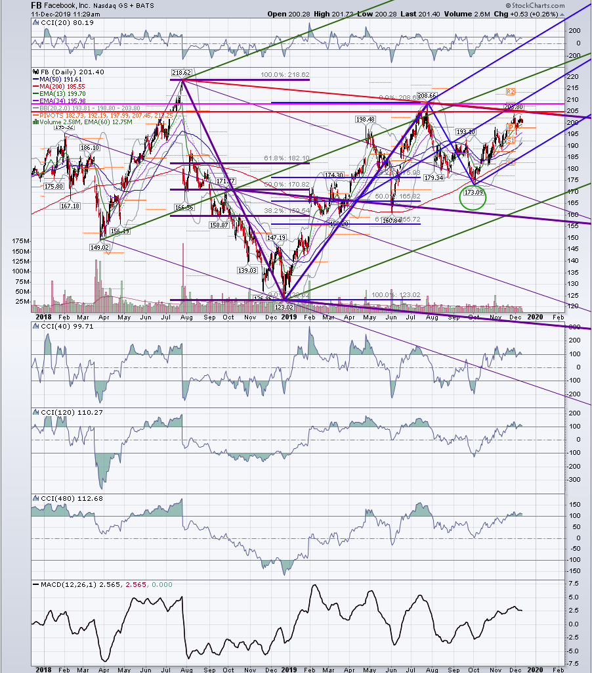Click the circled 173.09 price label
This screenshot has height=673, width=592.
pyautogui.click(x=473, y=193)
